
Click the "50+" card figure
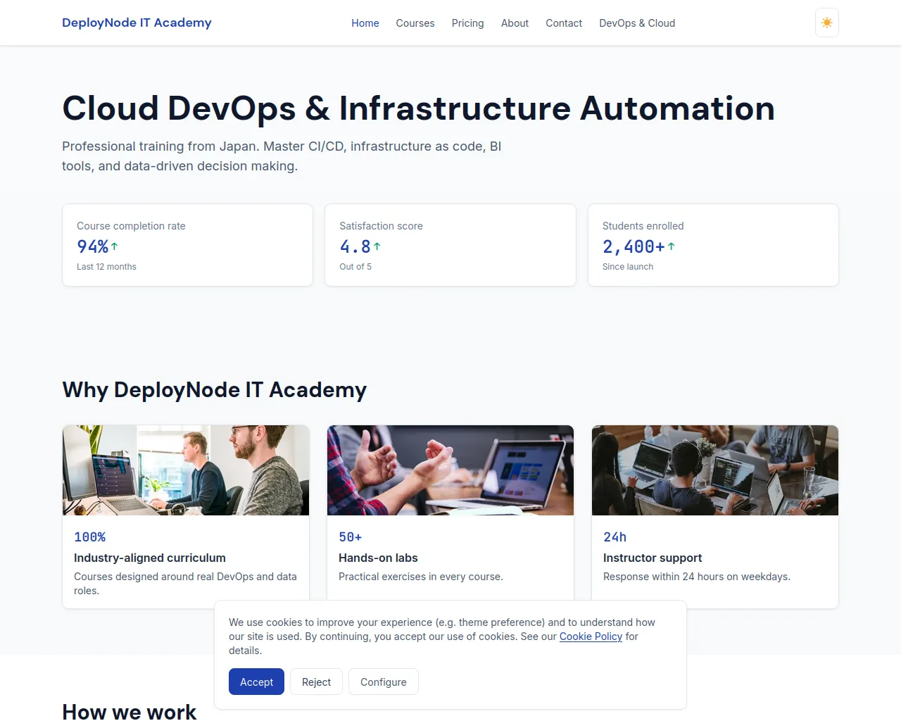(351, 537)
